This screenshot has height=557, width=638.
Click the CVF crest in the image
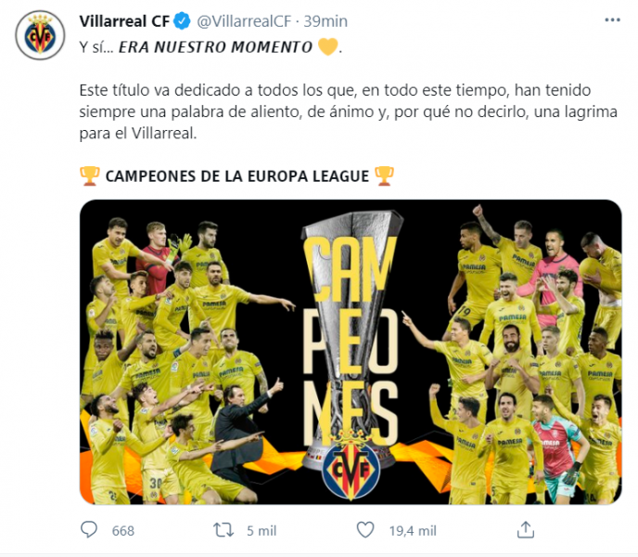[351, 467]
